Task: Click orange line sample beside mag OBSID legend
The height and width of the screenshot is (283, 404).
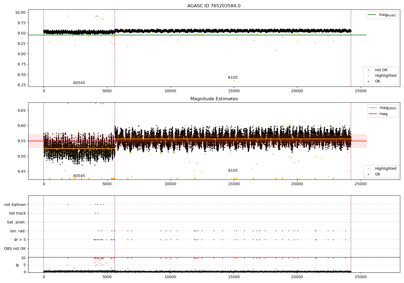Action: click(373, 108)
